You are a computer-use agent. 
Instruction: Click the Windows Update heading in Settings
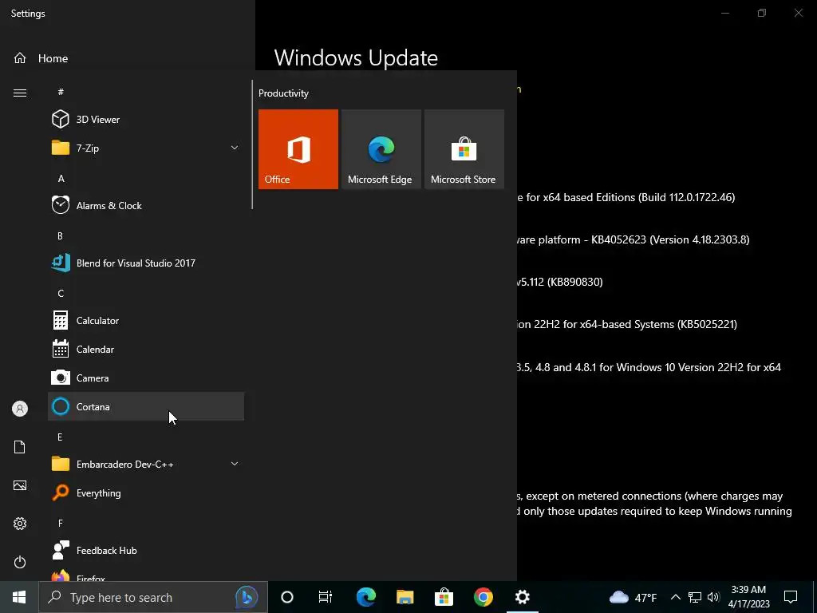click(x=356, y=57)
